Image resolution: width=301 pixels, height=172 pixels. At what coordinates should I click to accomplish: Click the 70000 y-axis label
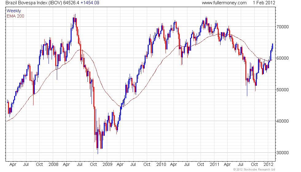pos(283,27)
